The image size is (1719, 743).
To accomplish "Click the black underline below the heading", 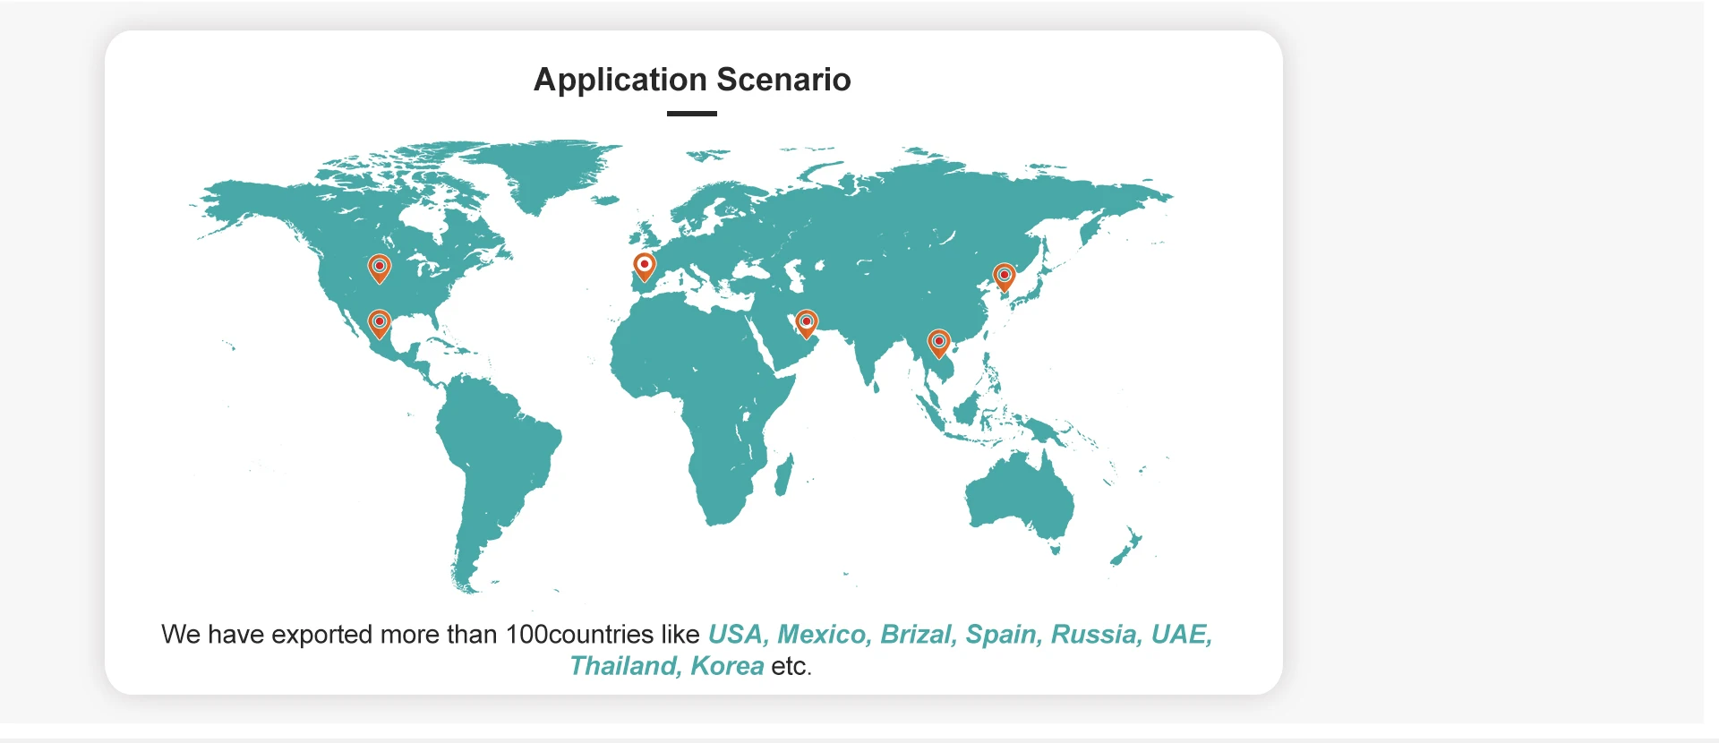I will (x=692, y=114).
